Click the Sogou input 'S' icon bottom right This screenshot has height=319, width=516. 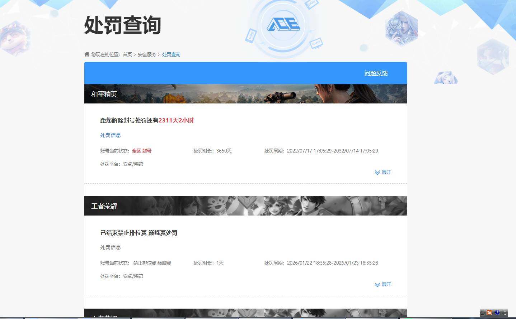pyautogui.click(x=489, y=313)
